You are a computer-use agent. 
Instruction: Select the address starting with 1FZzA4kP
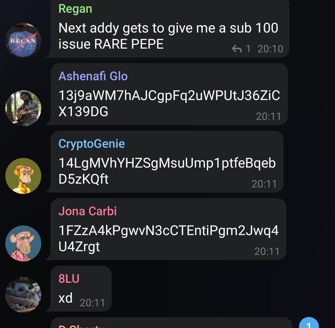[x=168, y=238]
